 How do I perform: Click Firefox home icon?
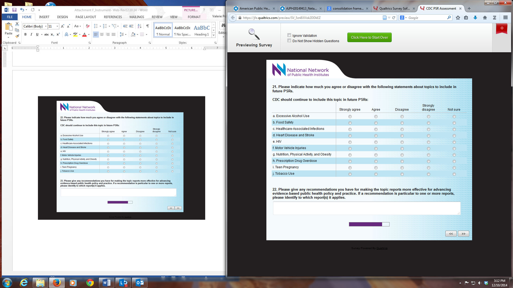pyautogui.click(x=485, y=18)
